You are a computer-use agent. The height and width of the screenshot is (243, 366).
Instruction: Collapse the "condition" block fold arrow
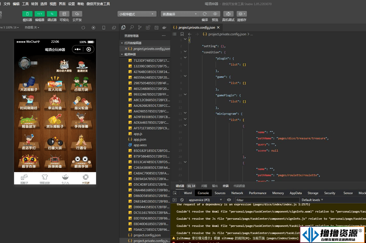tap(185, 51)
